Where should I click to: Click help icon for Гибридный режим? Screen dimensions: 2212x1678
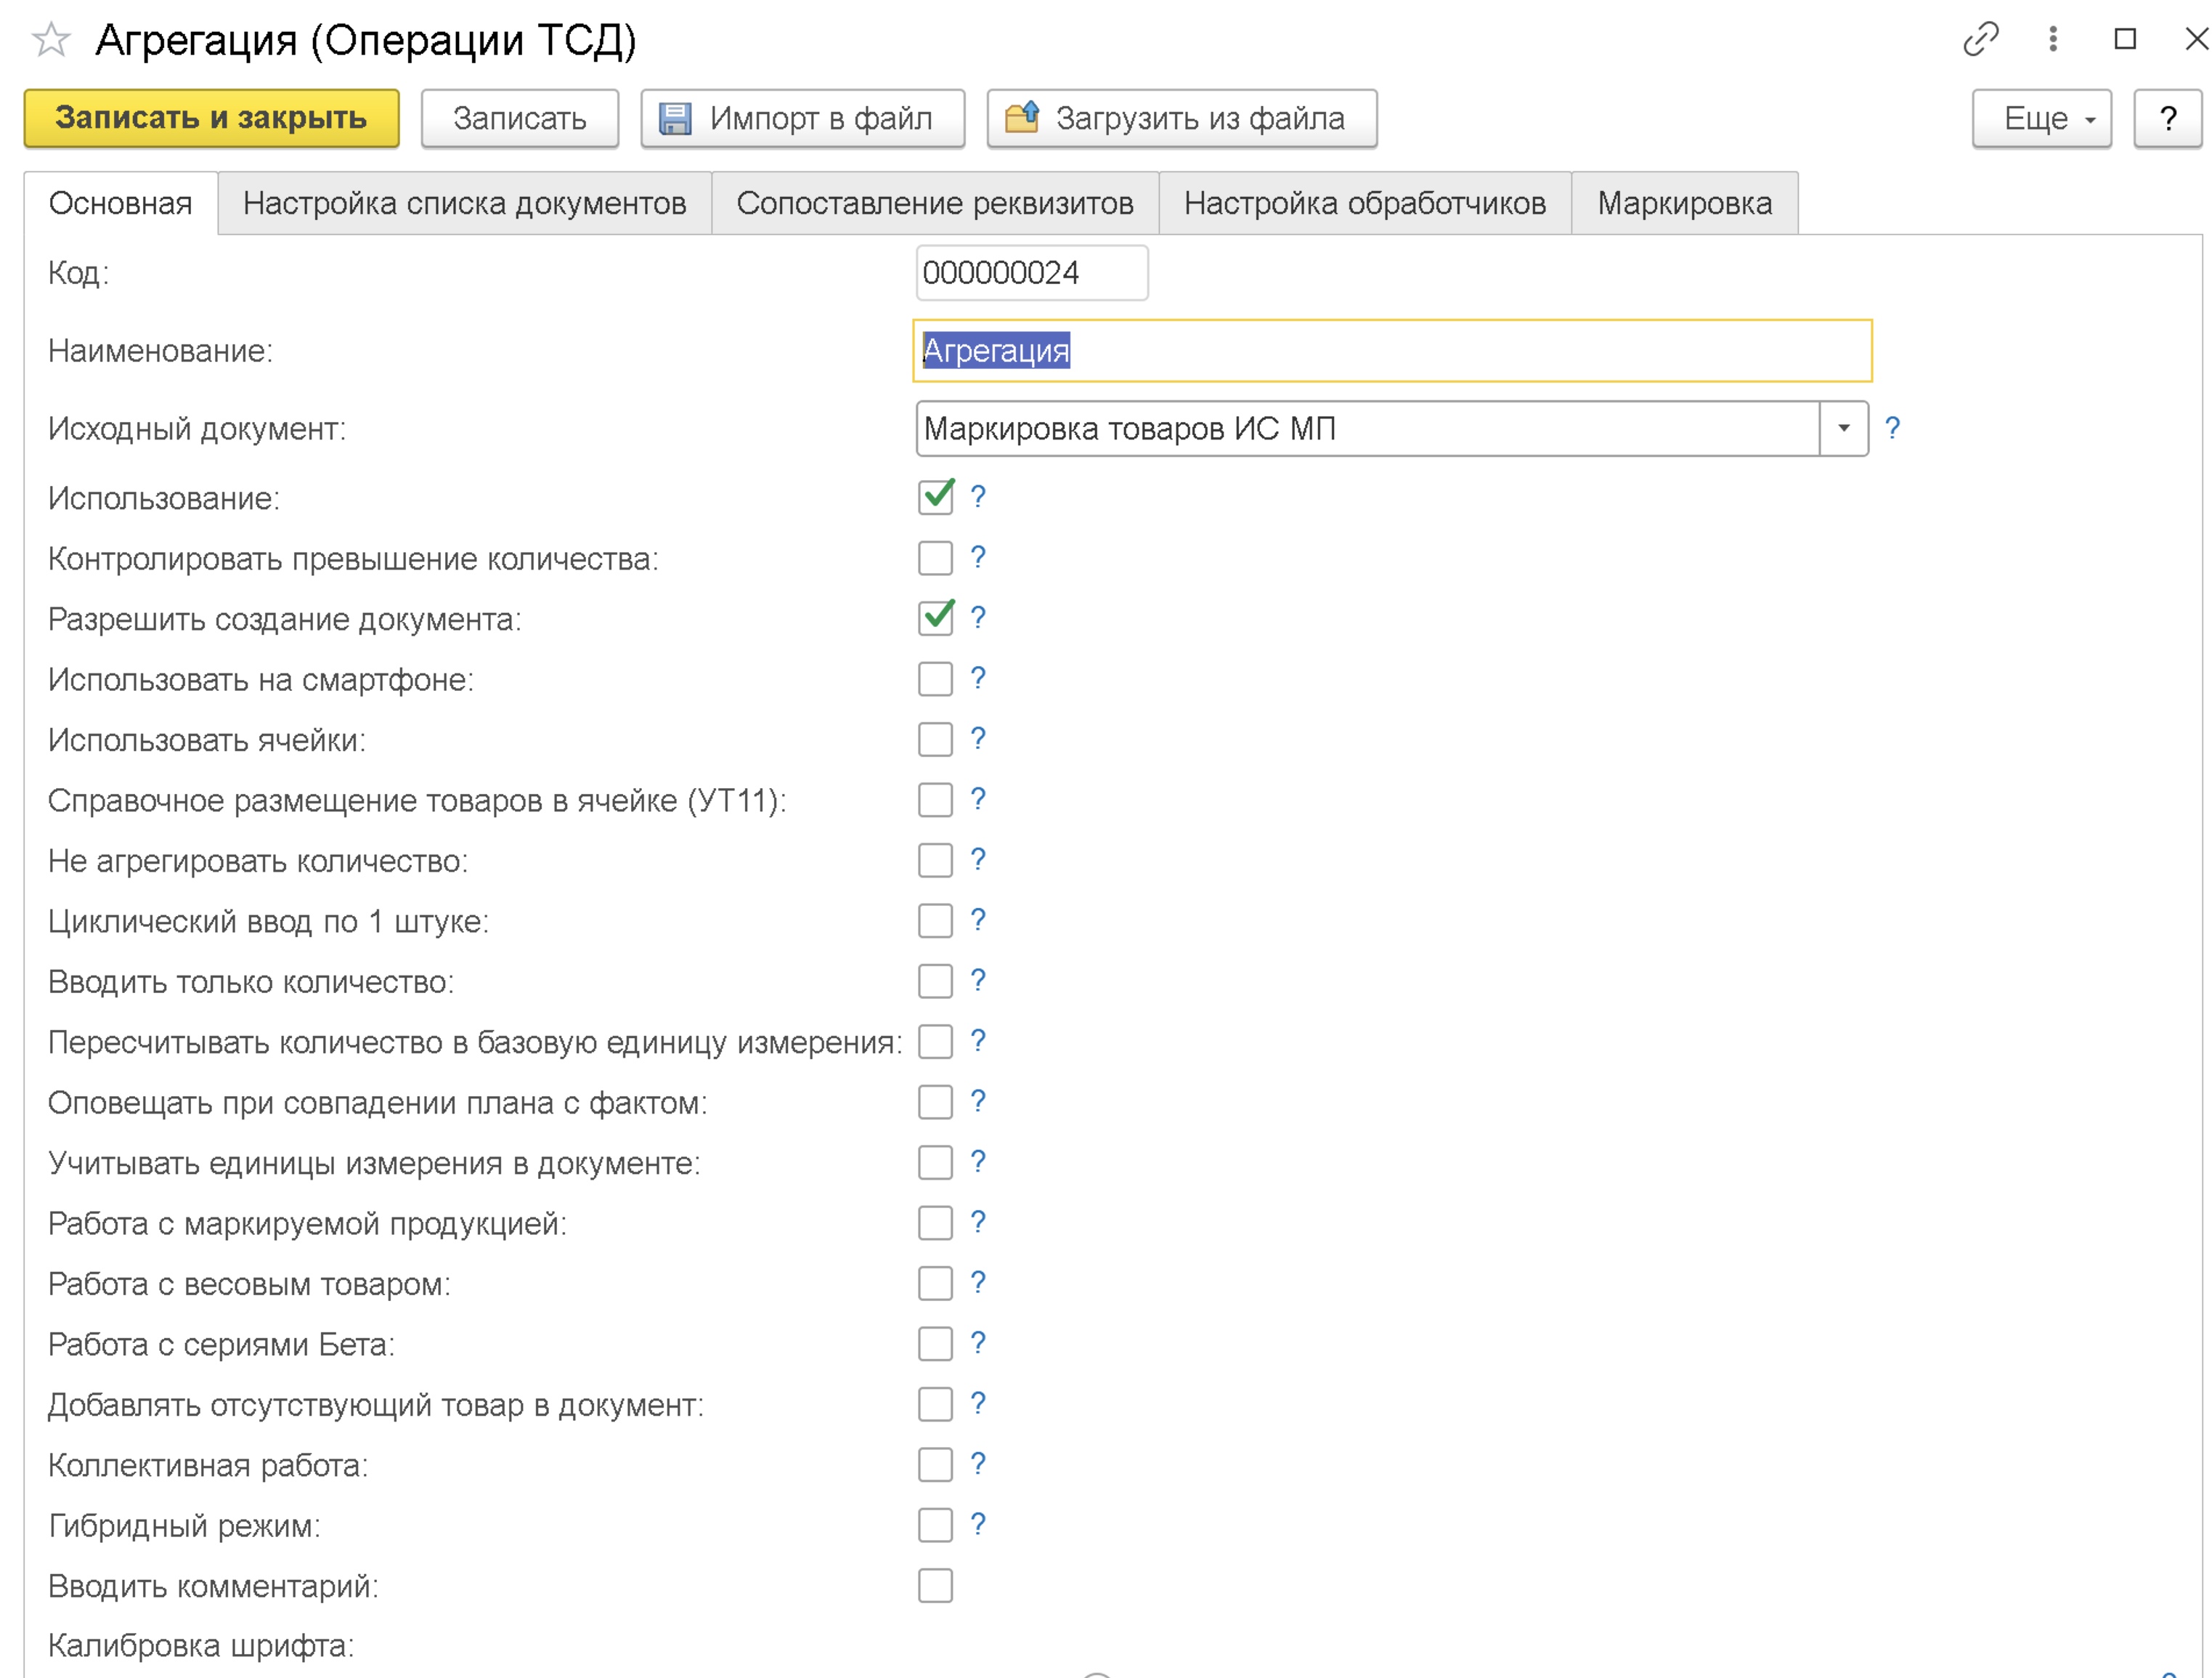click(x=978, y=1524)
